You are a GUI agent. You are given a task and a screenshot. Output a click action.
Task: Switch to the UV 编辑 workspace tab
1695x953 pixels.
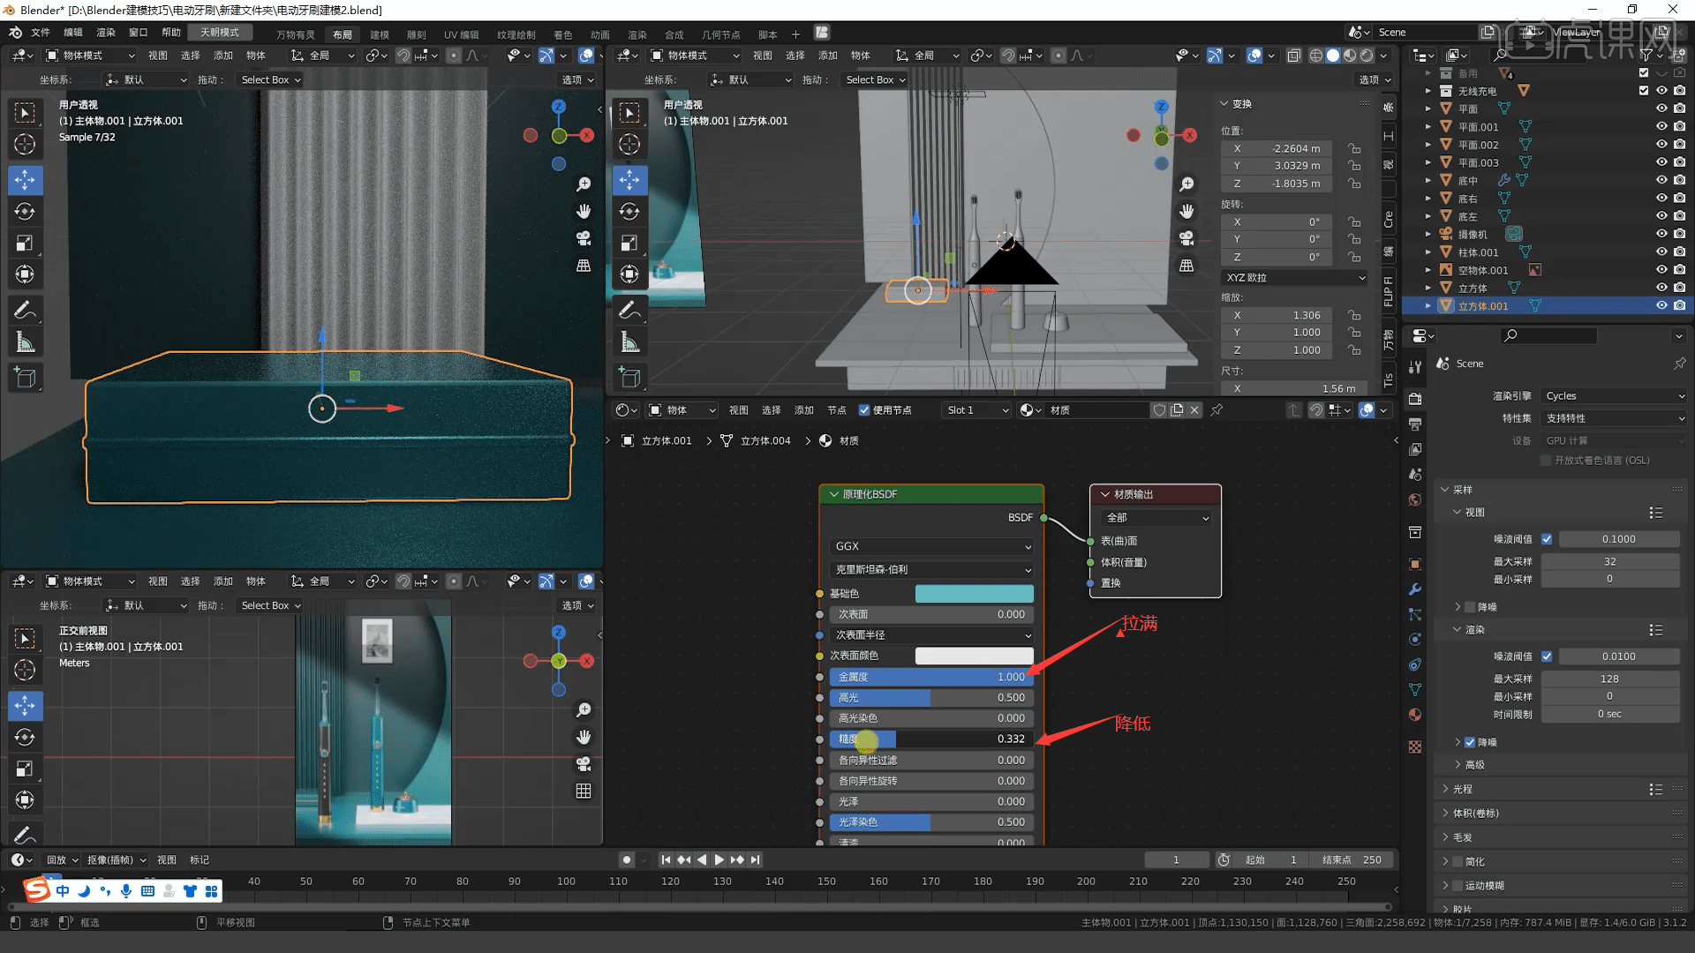(461, 34)
